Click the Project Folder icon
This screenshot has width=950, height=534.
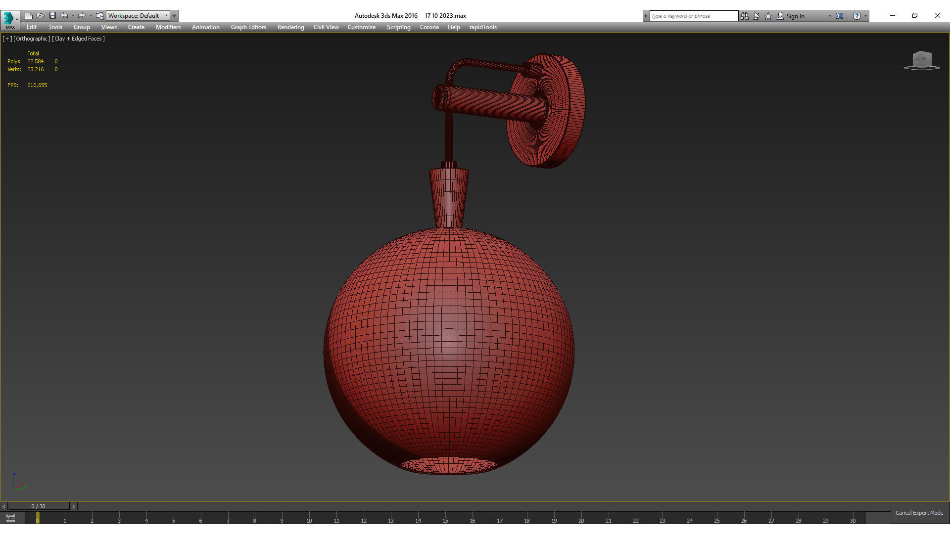pos(99,16)
